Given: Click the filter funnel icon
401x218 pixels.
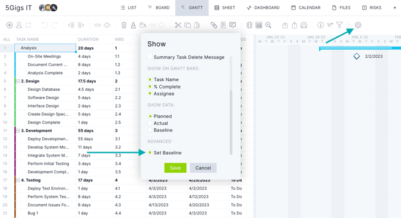Looking at the screenshot, I should [x=339, y=25].
